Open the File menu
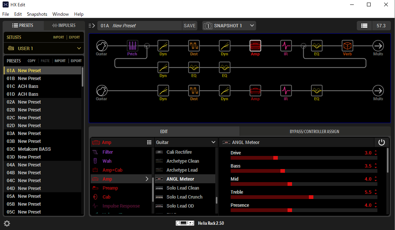This screenshot has width=395, height=230. [6, 14]
